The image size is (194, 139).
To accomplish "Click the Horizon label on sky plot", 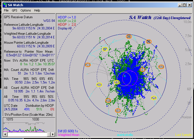I will 186,117.
